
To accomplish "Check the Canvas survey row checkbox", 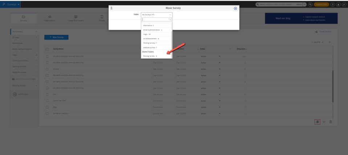I will pyautogui.click(x=47, y=69).
